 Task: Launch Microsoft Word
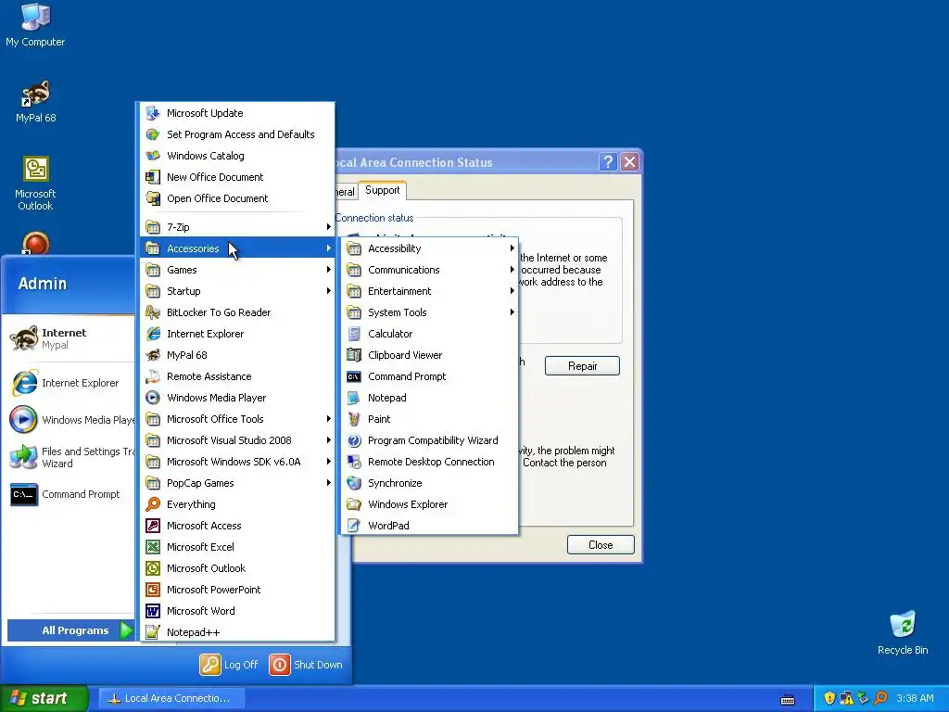[237, 610]
